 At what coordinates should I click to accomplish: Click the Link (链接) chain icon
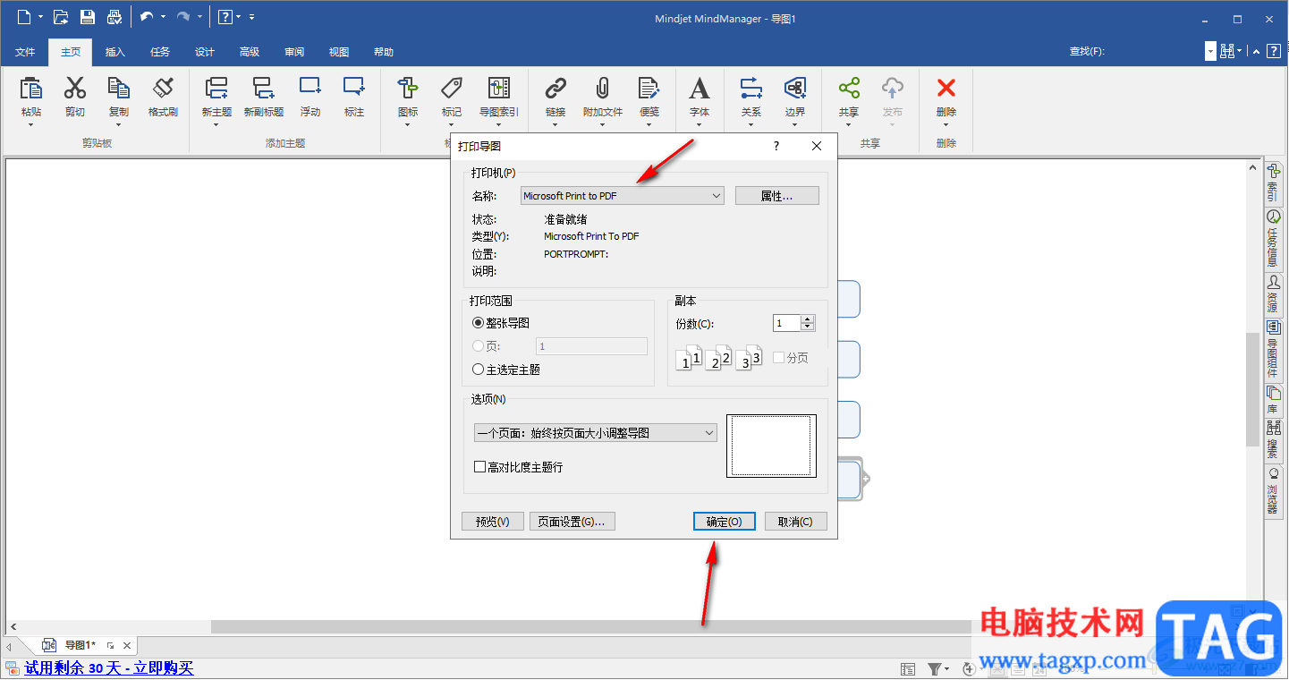[x=555, y=89]
